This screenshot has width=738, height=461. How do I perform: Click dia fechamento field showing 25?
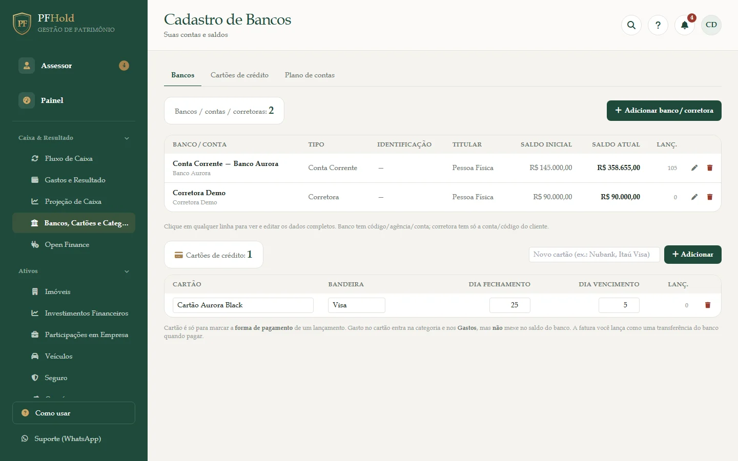510,305
